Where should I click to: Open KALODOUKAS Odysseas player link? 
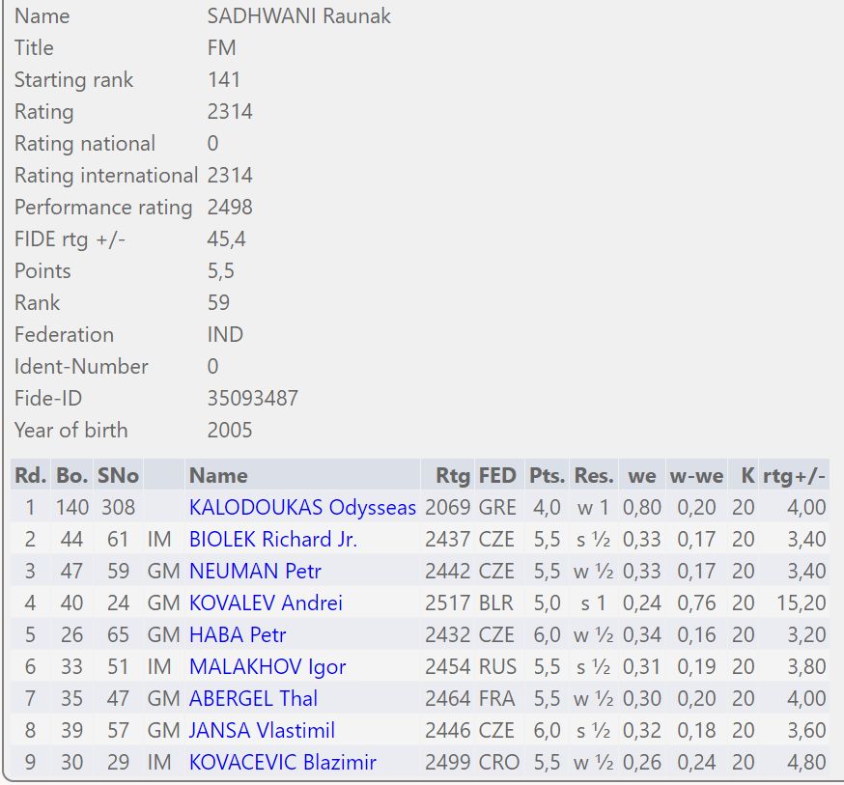(302, 507)
